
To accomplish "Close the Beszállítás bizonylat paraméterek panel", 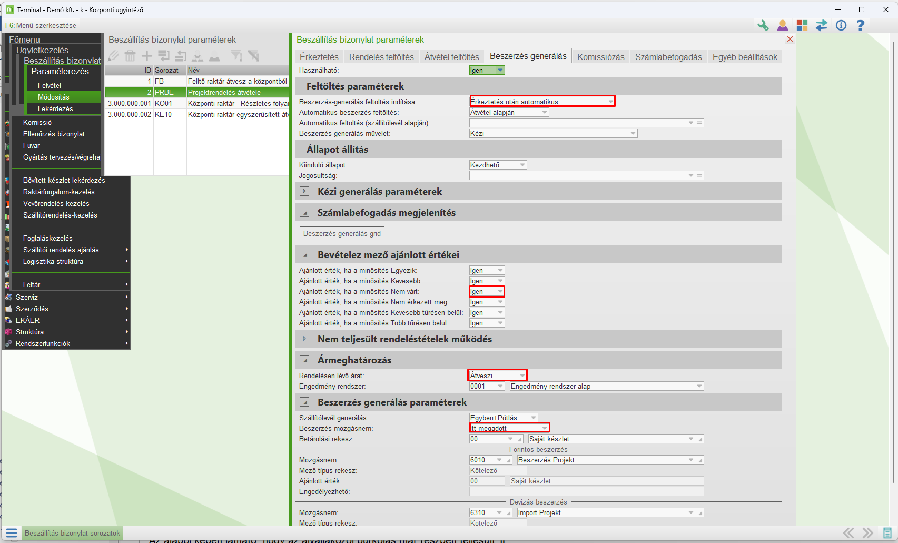I will 790,40.
